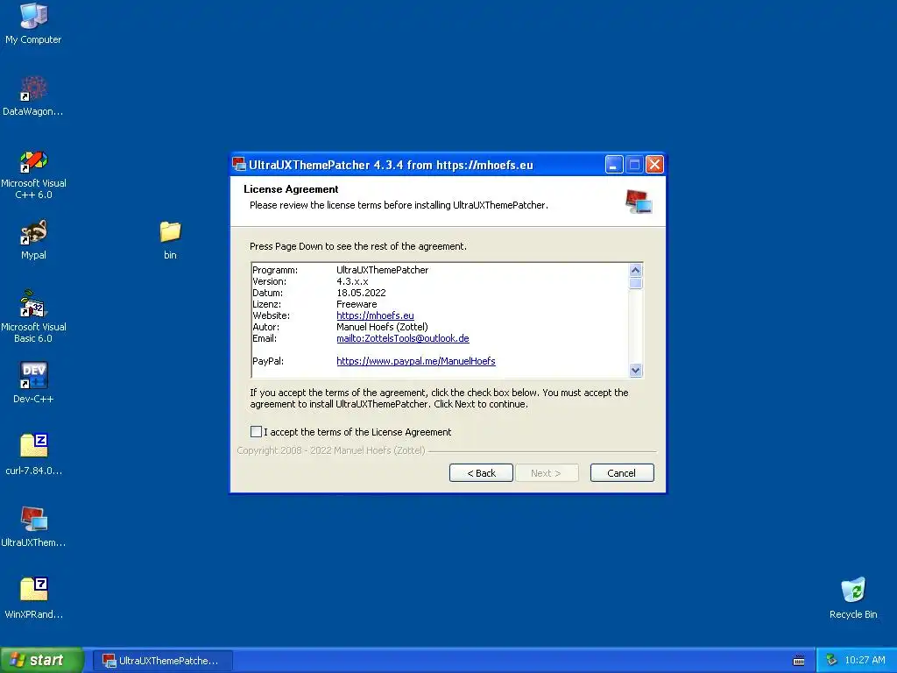Click the license scrollbar up arrow
Image resolution: width=897 pixels, height=673 pixels.
pyautogui.click(x=635, y=270)
